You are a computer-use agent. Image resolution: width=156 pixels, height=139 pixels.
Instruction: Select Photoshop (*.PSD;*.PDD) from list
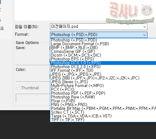pyautogui.click(x=103, y=40)
